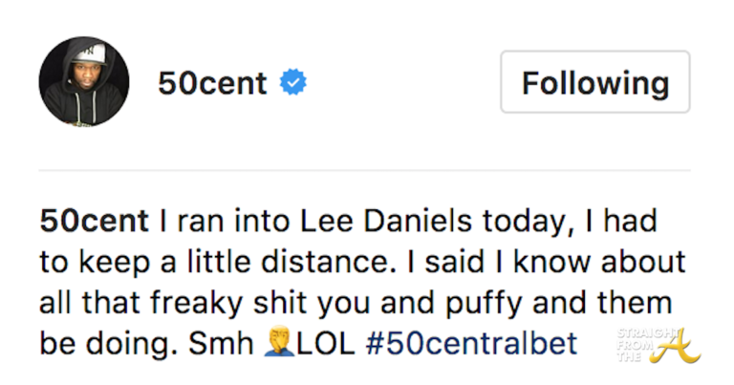Click the blue verified badge icon
This screenshot has width=734, height=385.
tap(292, 84)
